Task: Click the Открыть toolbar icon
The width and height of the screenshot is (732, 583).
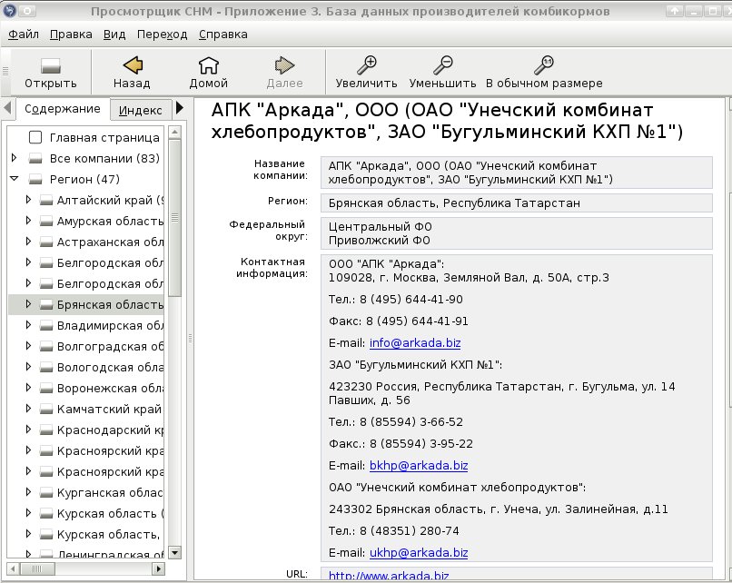Action: [51, 65]
